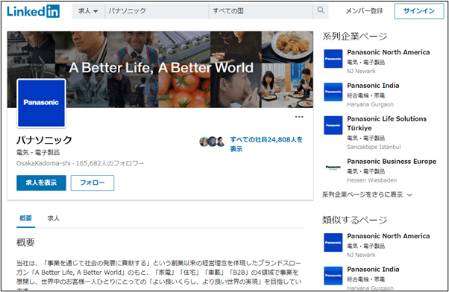Open Panasonic North America under 類似するページ
This screenshot has width=449, height=292.
pos(389,236)
